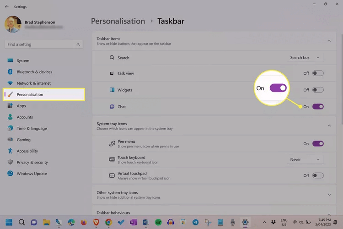Open the Search box dropdown

(305, 58)
